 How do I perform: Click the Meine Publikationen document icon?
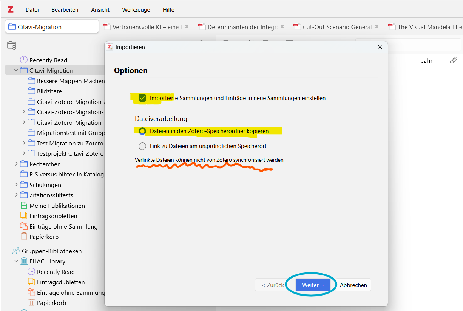(23, 206)
